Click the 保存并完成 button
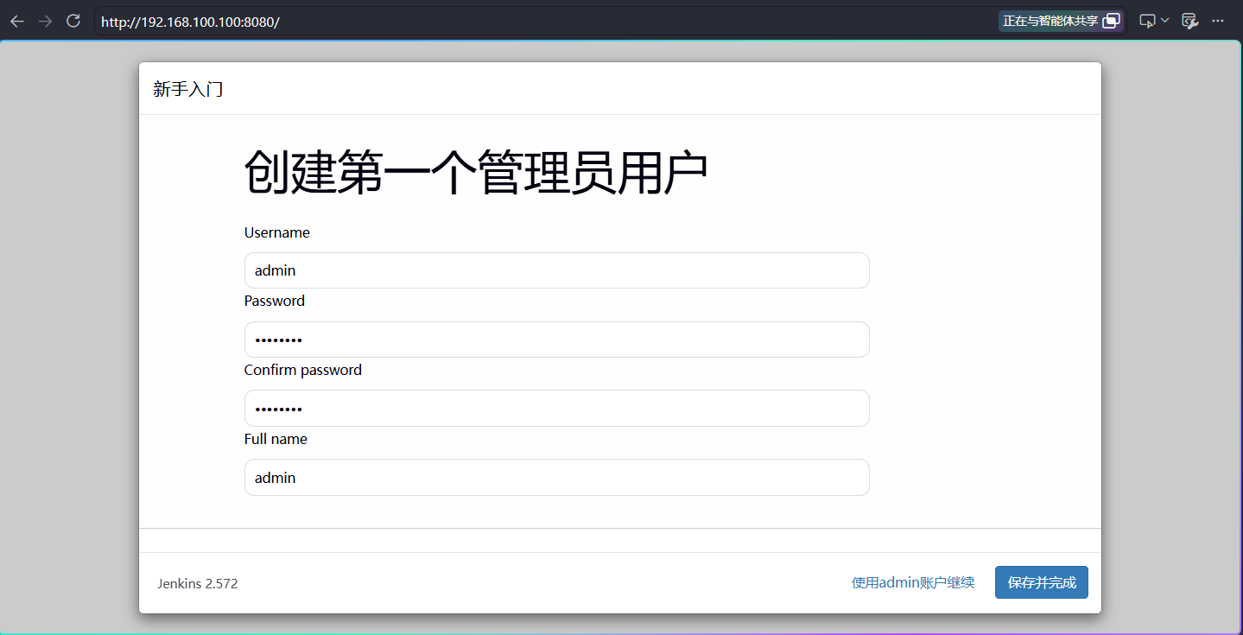The image size is (1243, 635). coord(1042,582)
